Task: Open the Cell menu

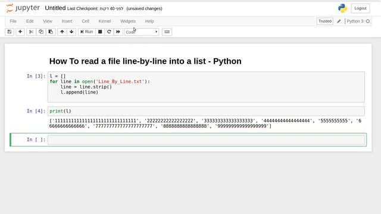Action: click(86, 21)
